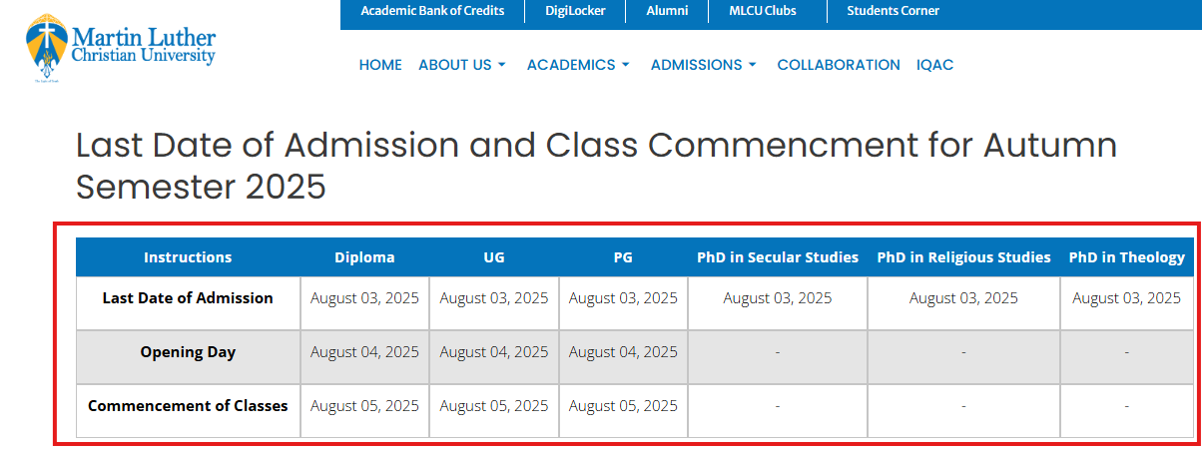Visit the Students Corner link
The height and width of the screenshot is (453, 1202).
coord(893,11)
